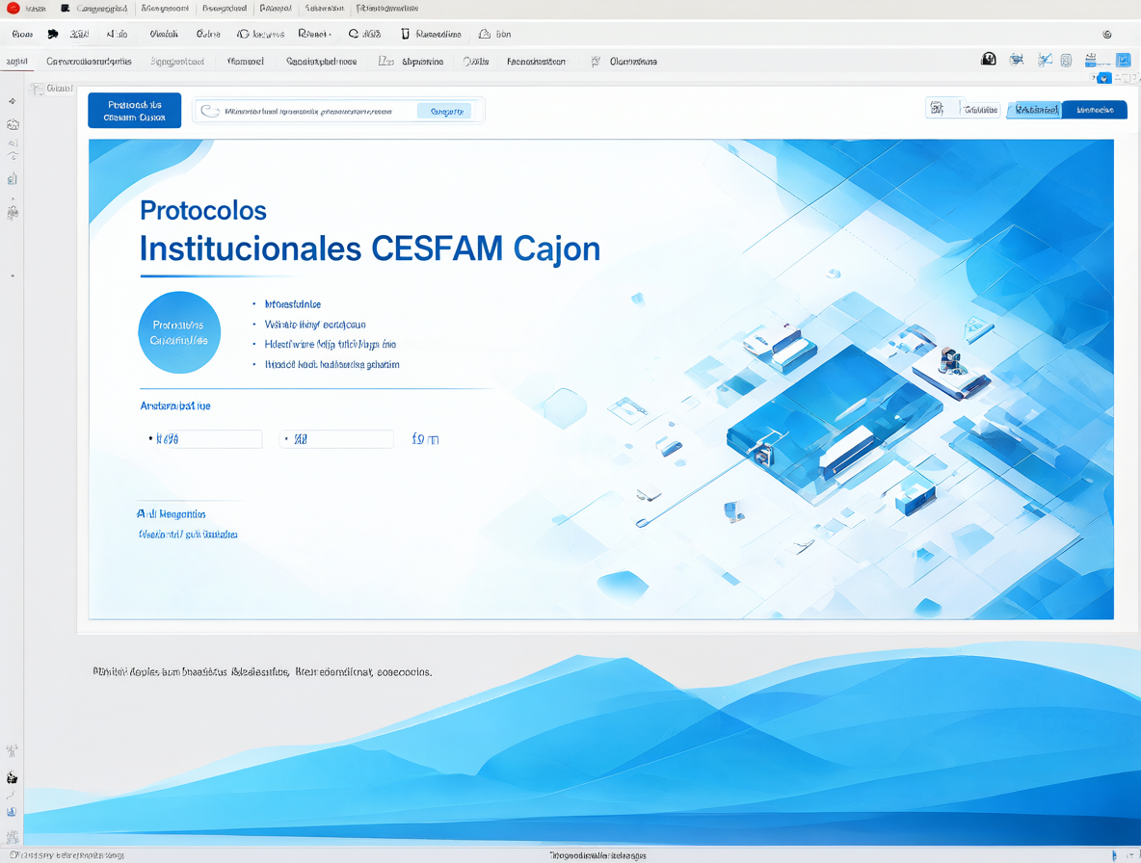1141x863 pixels.
Task: Click the curved arrow icon inside the search box
Action: pos(209,111)
